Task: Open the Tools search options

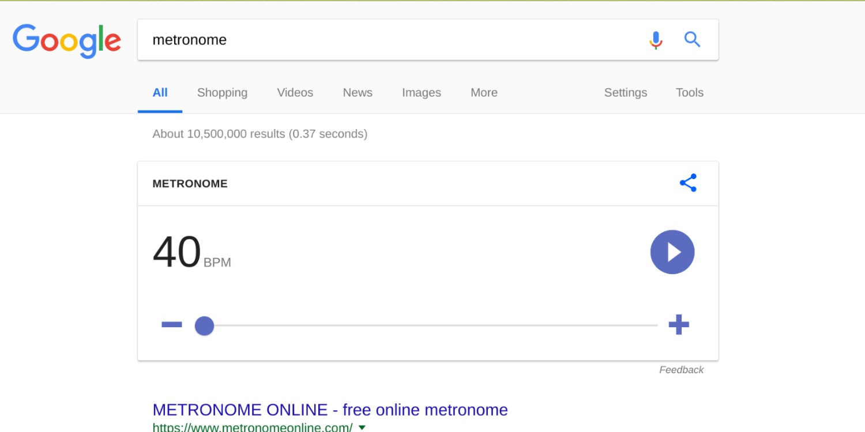Action: (689, 93)
